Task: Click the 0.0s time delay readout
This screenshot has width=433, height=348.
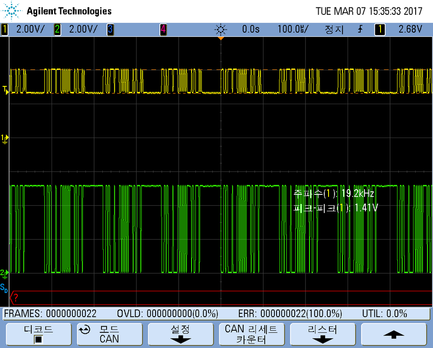Action: (251, 29)
